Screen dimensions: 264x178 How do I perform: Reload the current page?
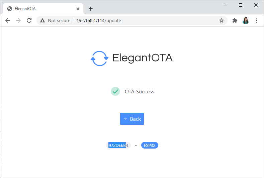pos(29,20)
